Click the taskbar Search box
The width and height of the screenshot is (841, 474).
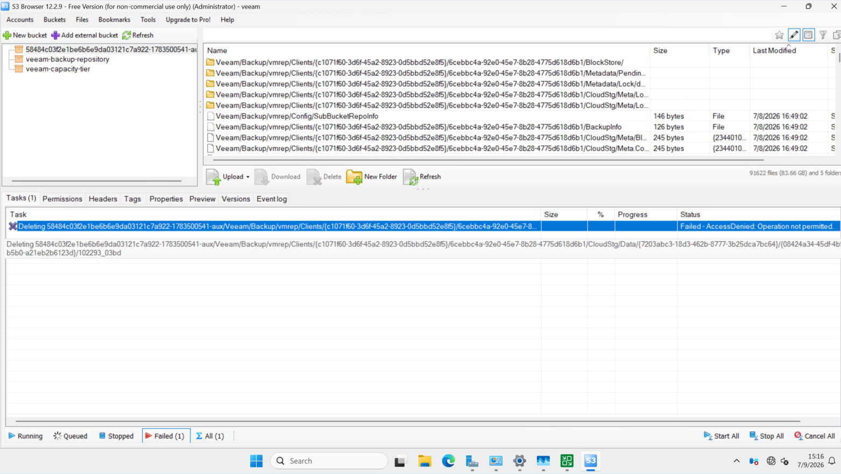pyautogui.click(x=329, y=461)
